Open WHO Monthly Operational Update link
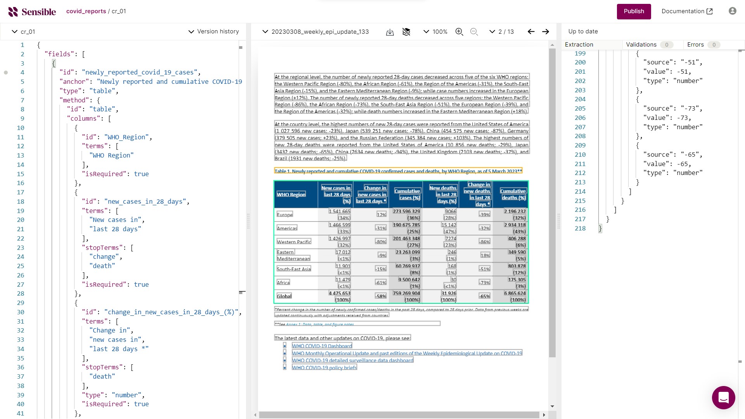Viewport: 745px width, 419px height. click(x=407, y=353)
